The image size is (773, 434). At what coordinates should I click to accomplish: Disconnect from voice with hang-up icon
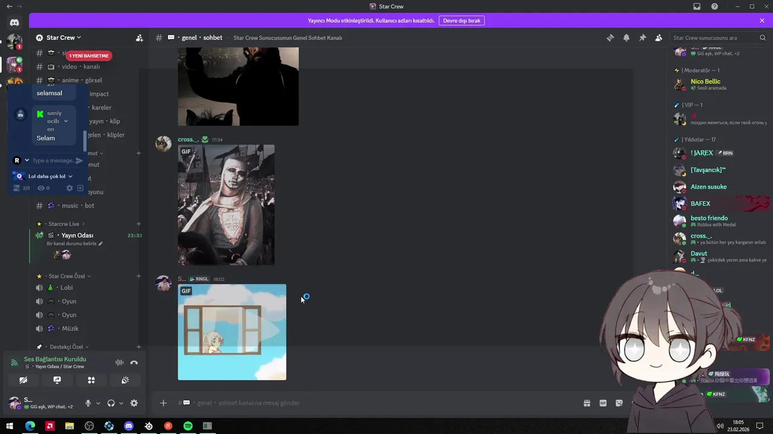[x=134, y=362]
